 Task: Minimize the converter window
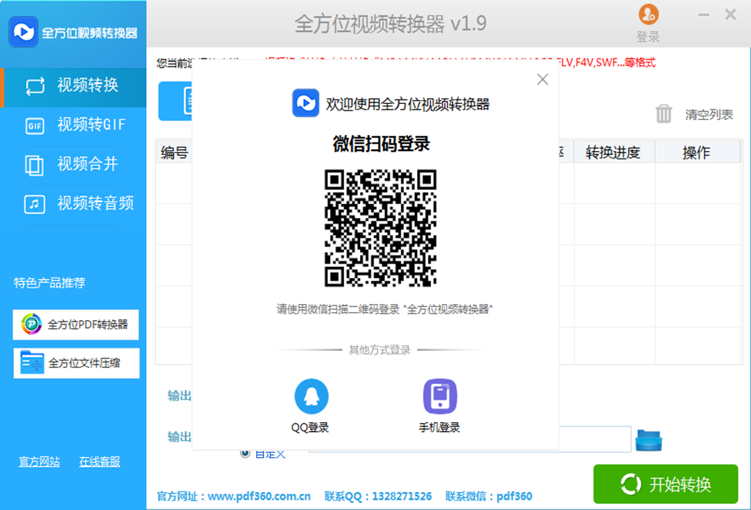(703, 15)
